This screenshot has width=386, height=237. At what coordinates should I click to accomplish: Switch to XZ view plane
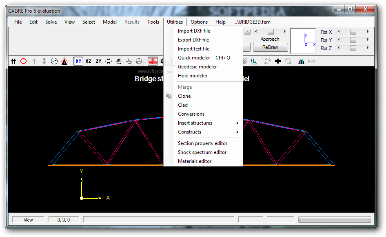(89, 61)
